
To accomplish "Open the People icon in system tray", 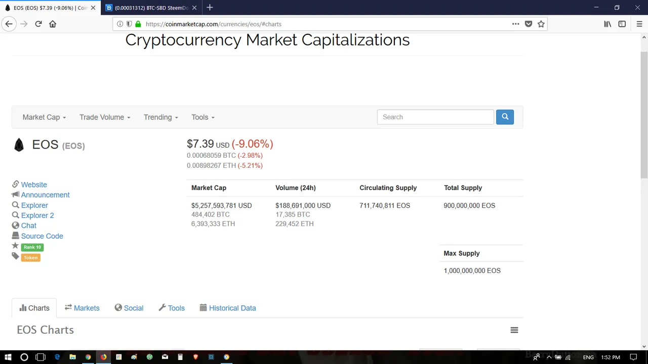I will (536, 357).
